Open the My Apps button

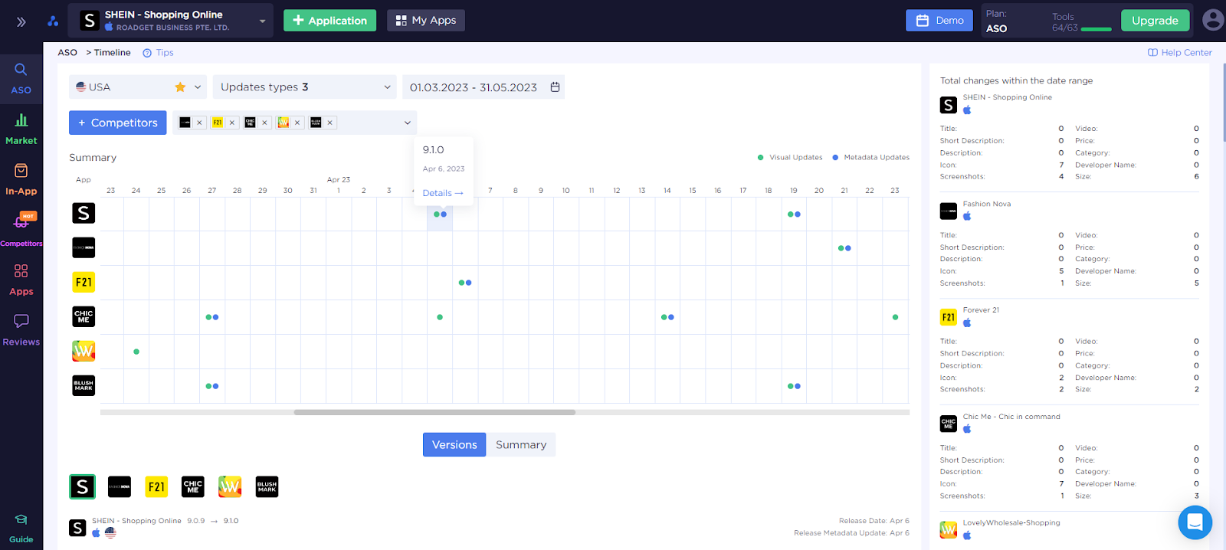(x=426, y=21)
